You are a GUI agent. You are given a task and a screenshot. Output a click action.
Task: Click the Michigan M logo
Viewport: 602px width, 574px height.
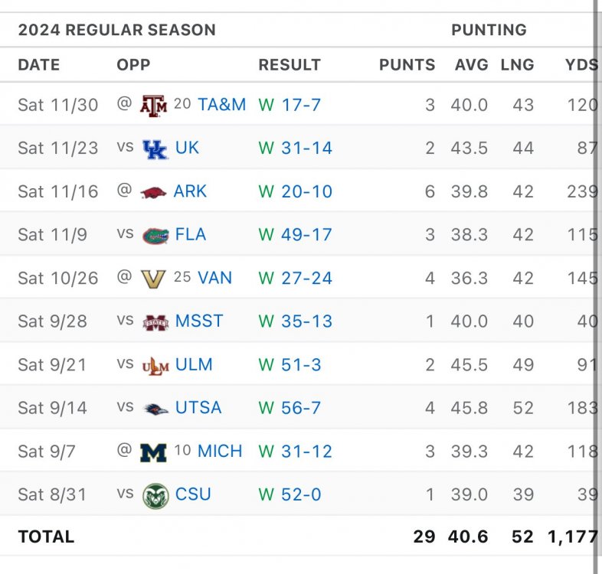(153, 452)
